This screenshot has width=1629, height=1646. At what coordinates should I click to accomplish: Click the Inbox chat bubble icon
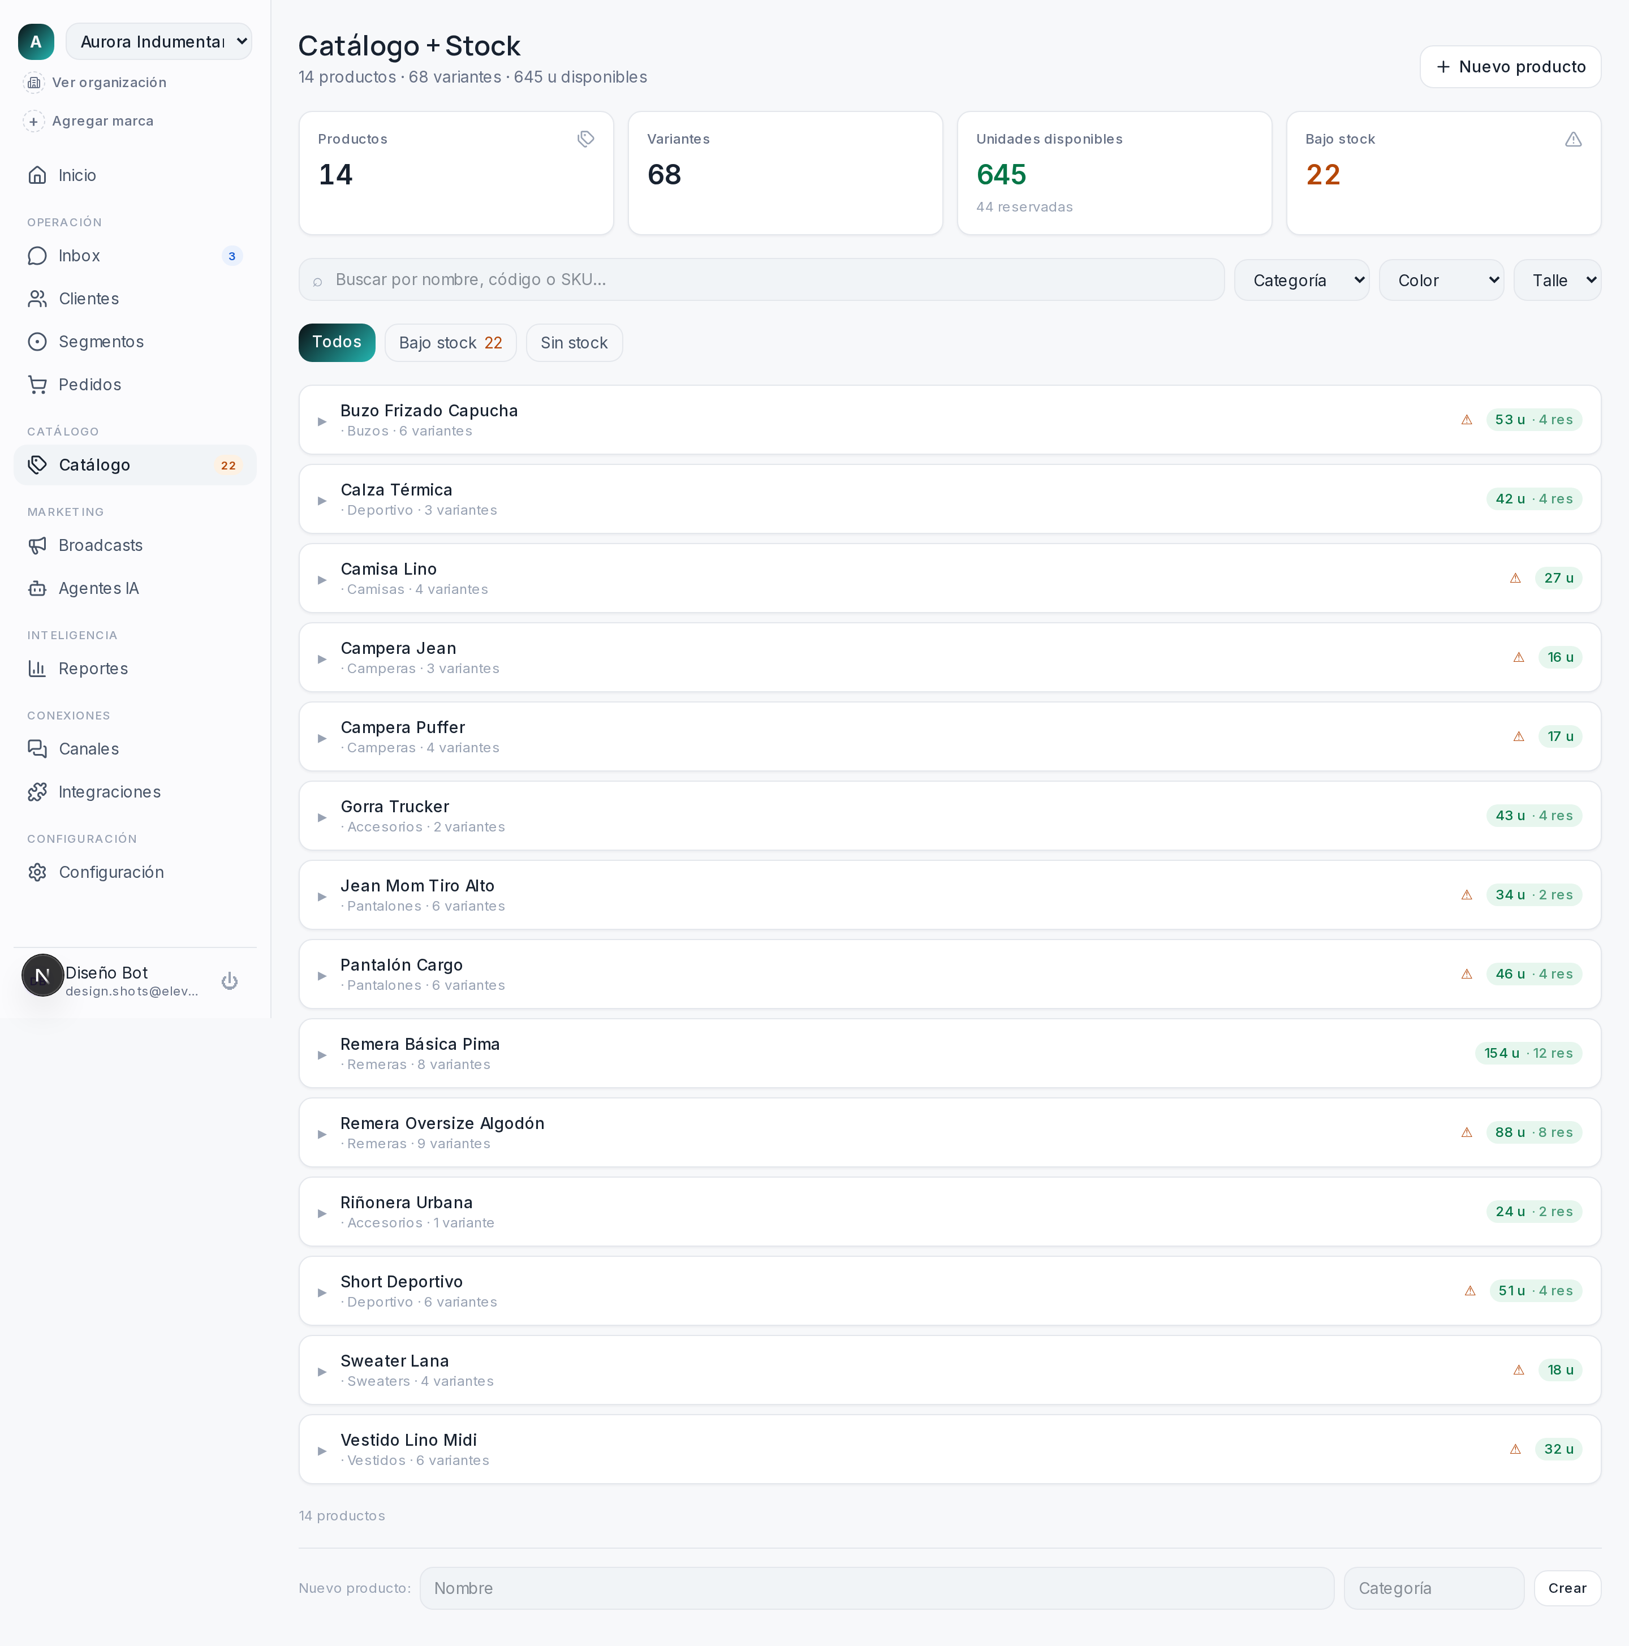point(37,256)
